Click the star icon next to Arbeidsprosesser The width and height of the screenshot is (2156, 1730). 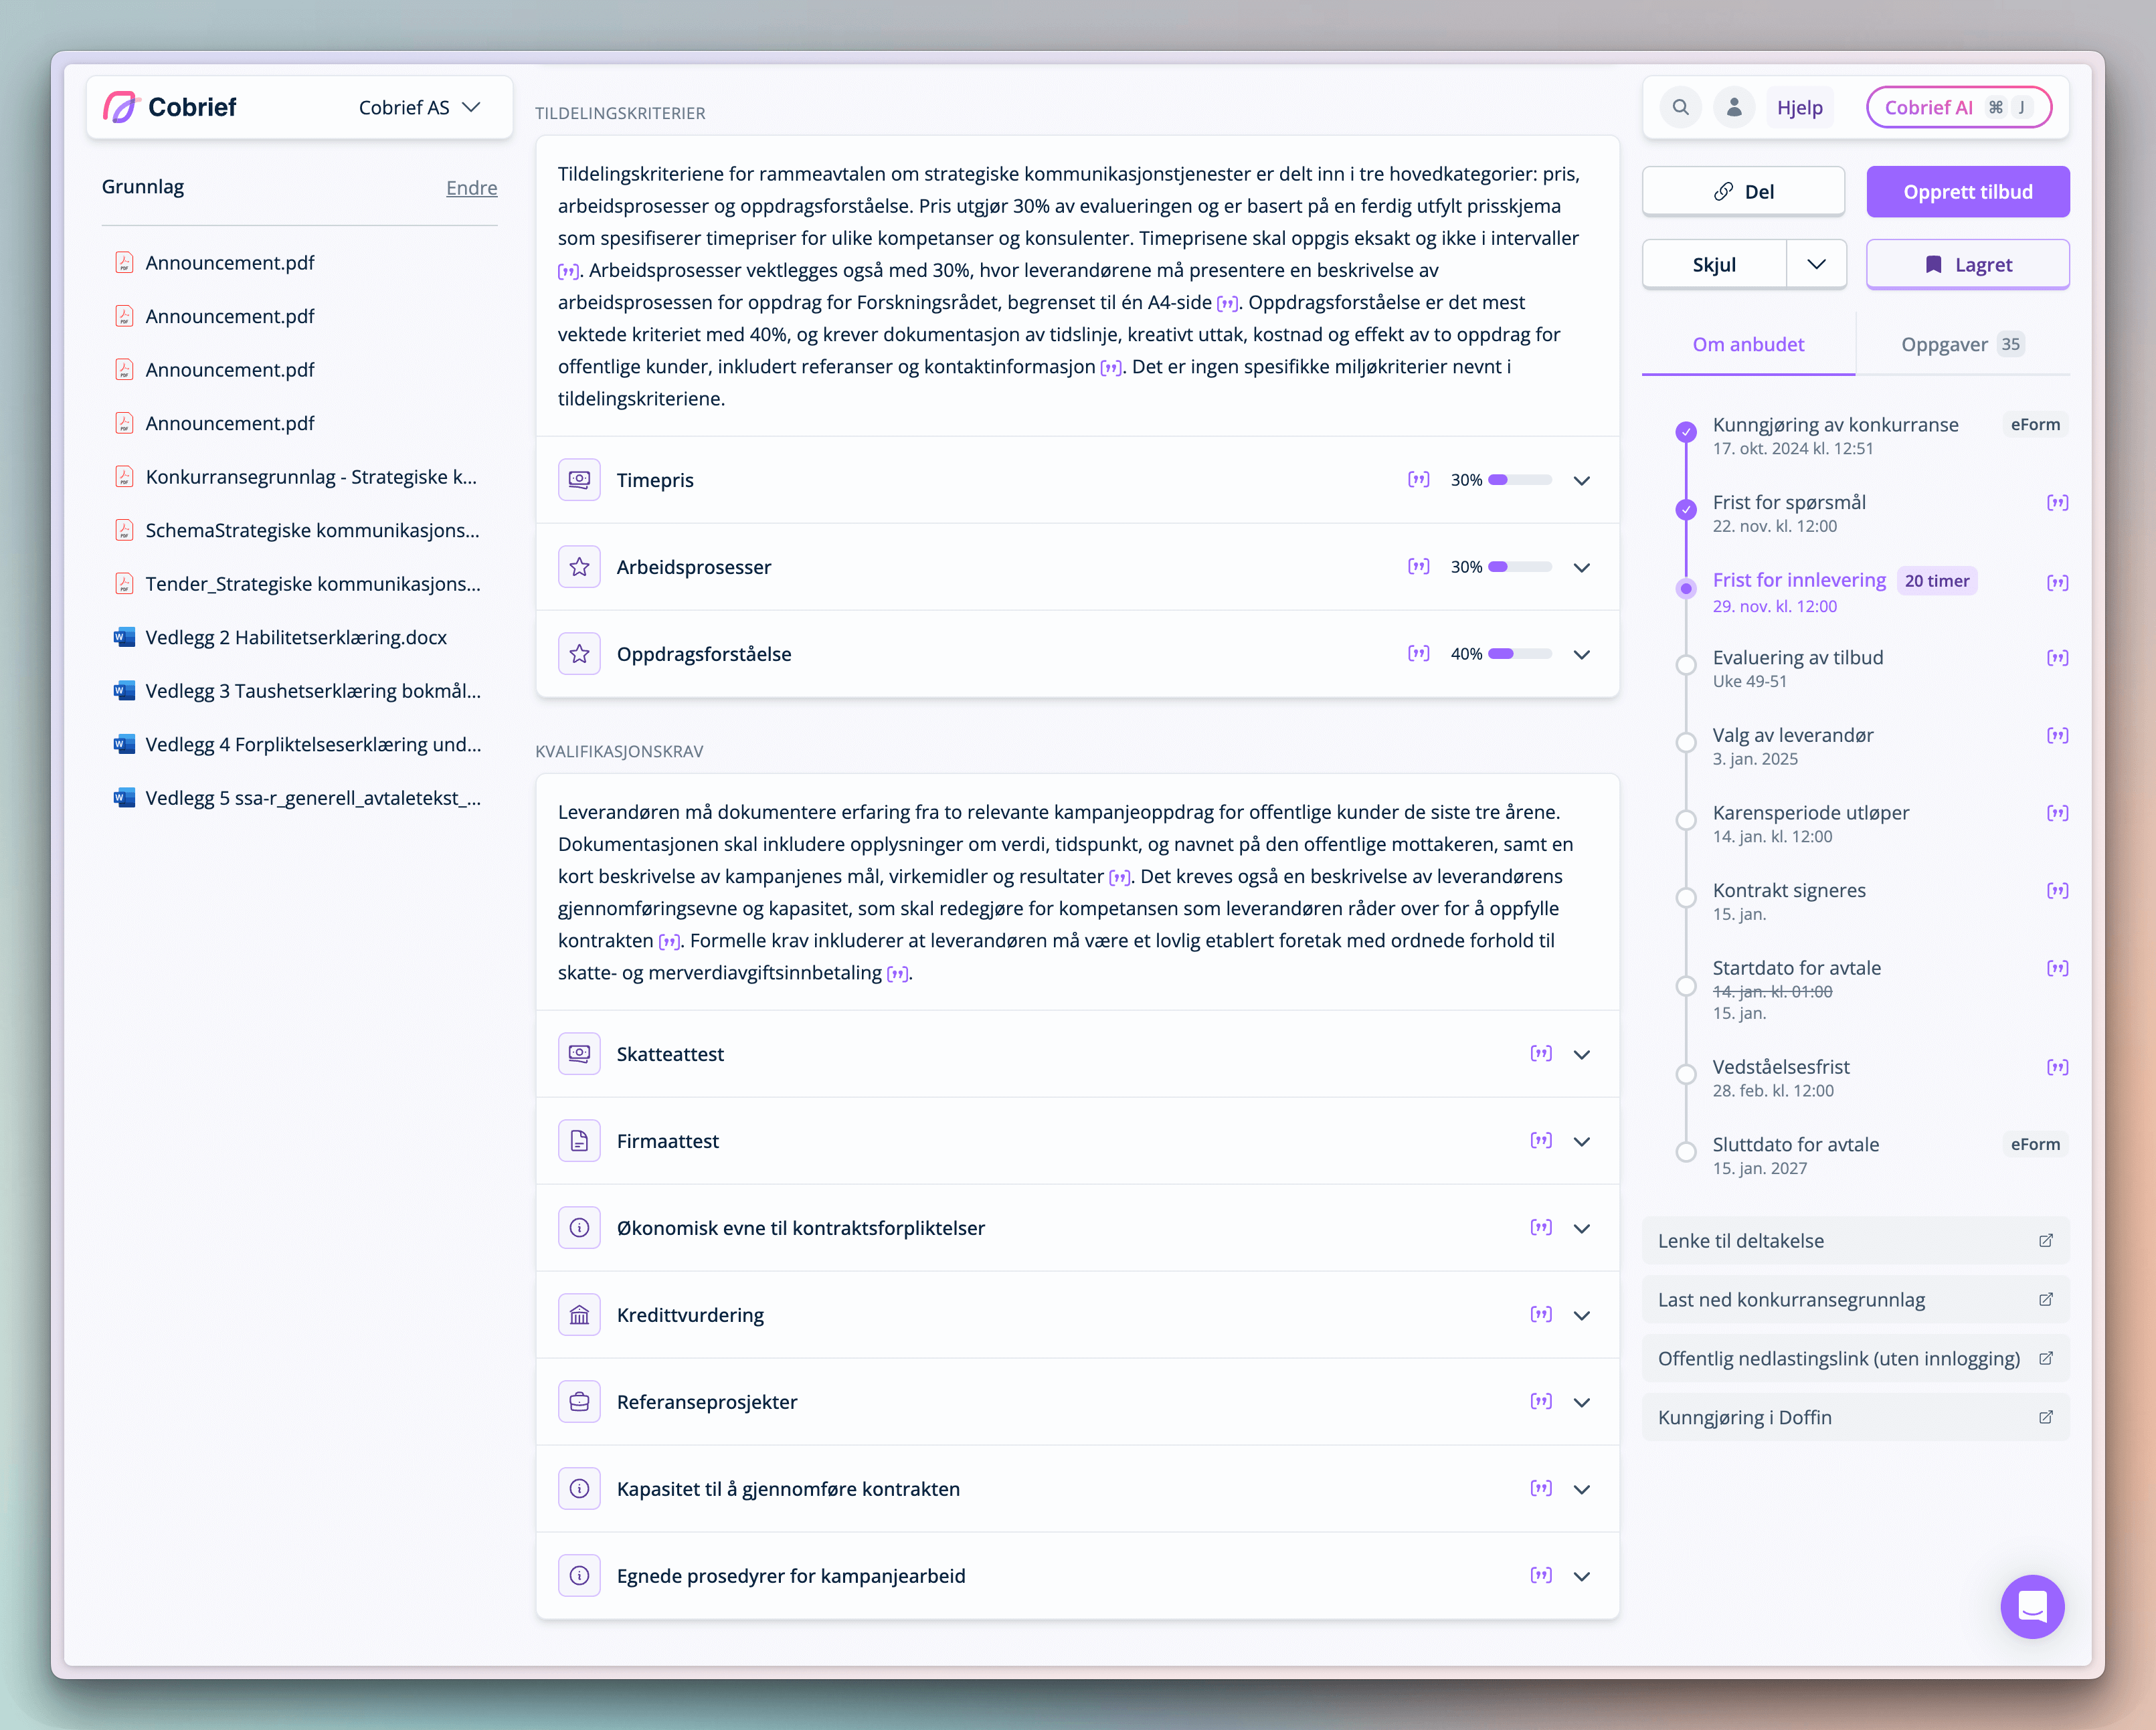tap(579, 566)
